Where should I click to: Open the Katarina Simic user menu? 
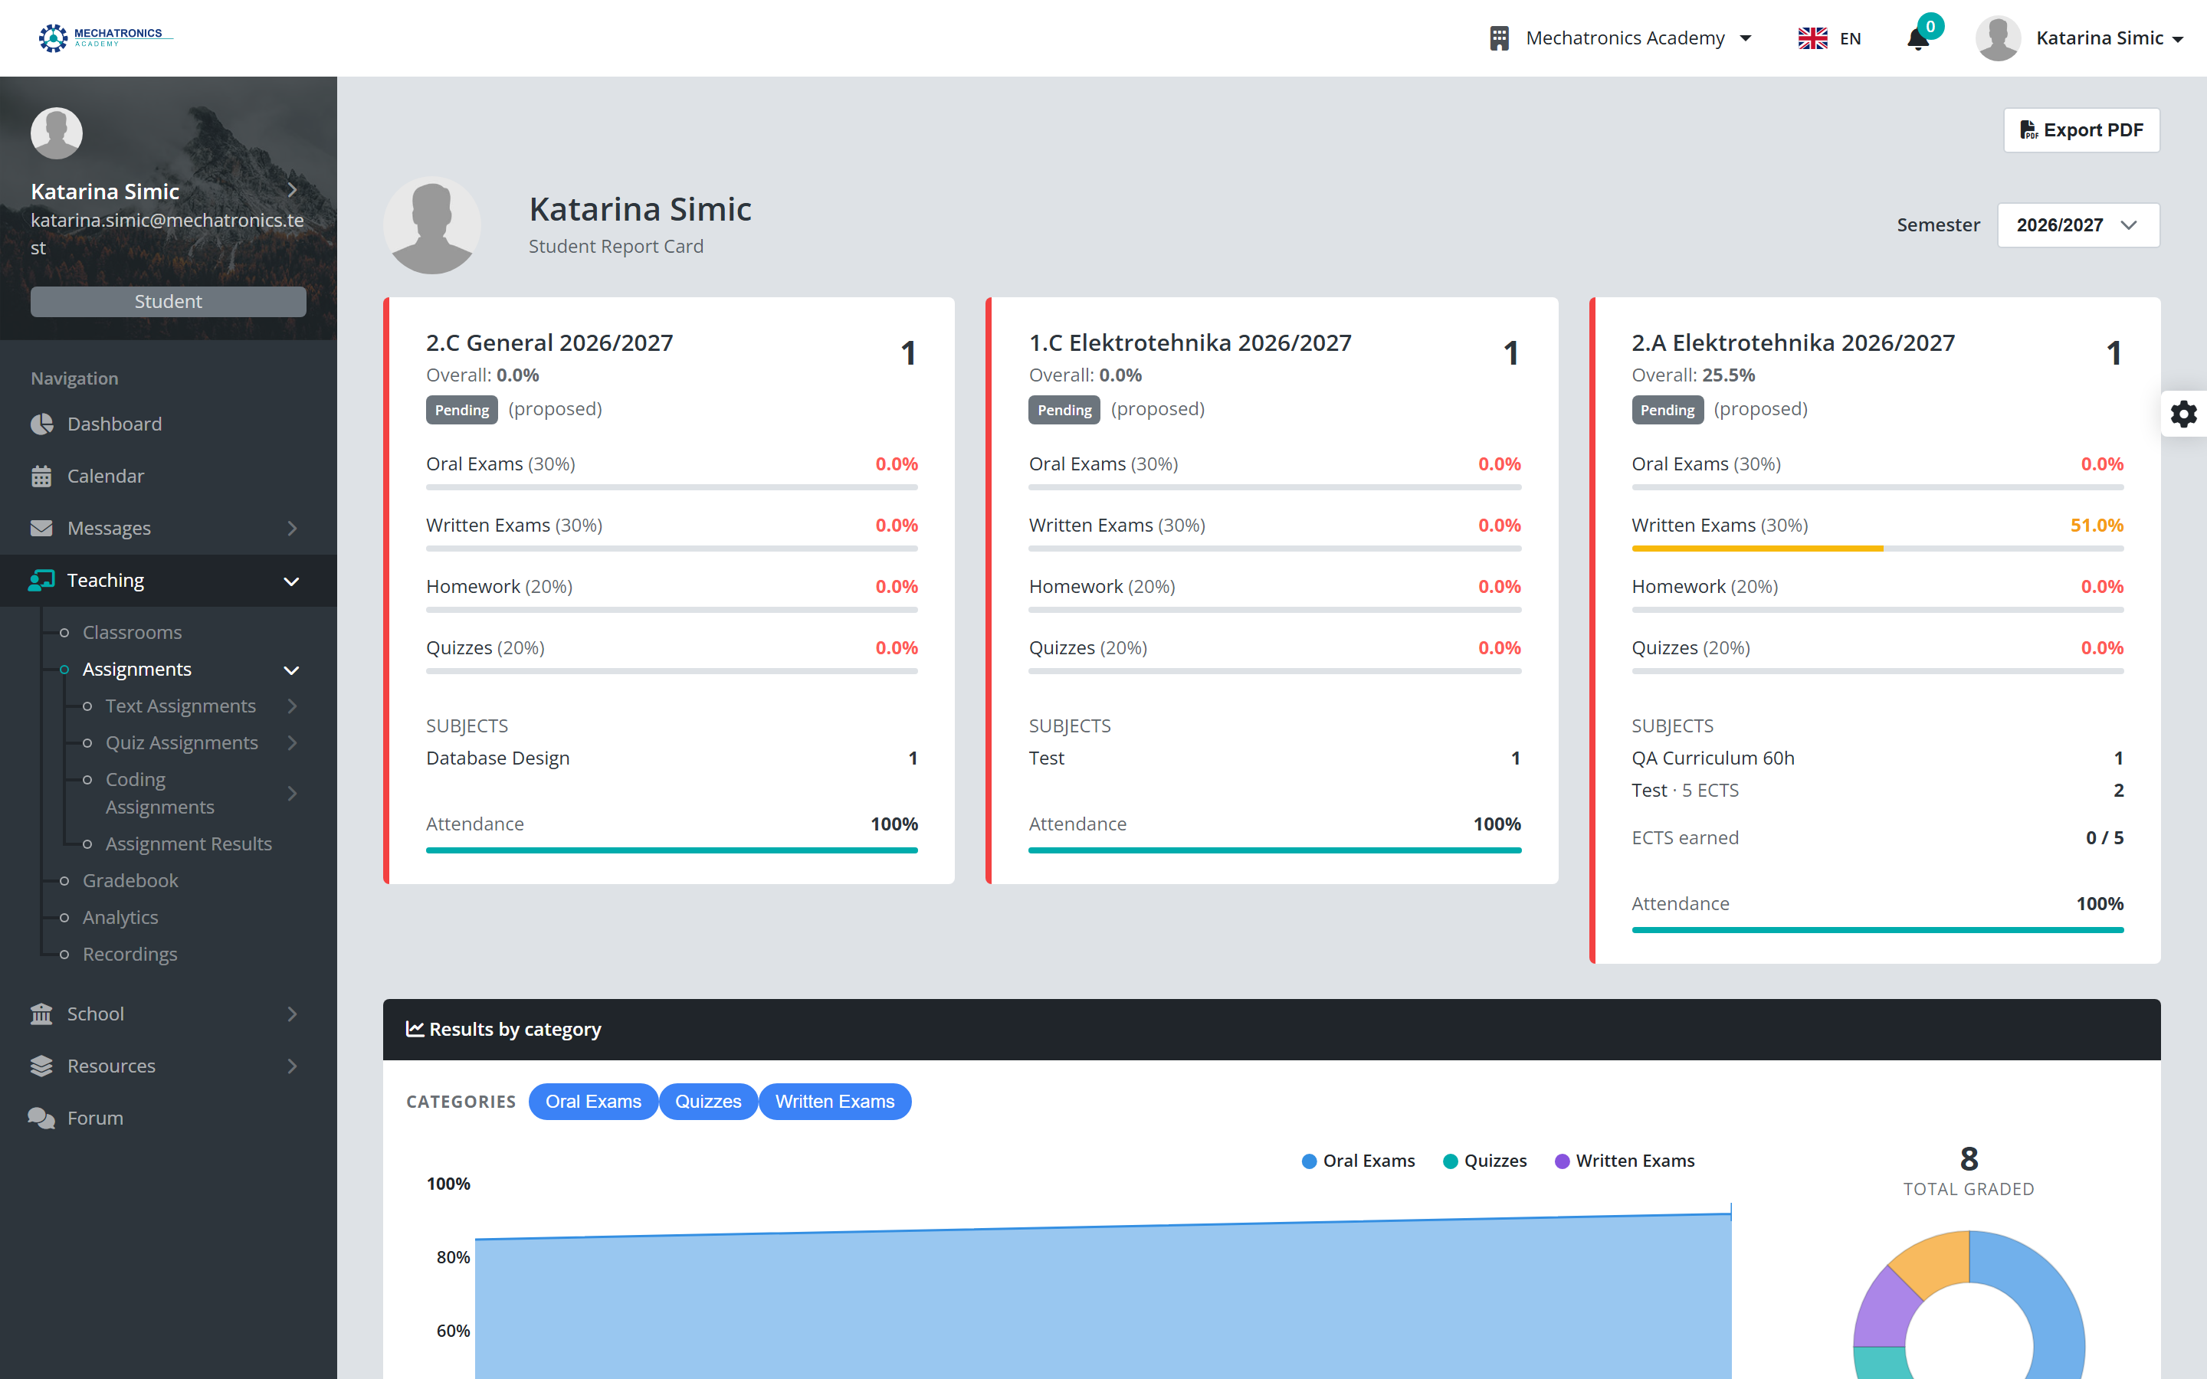tap(2110, 38)
